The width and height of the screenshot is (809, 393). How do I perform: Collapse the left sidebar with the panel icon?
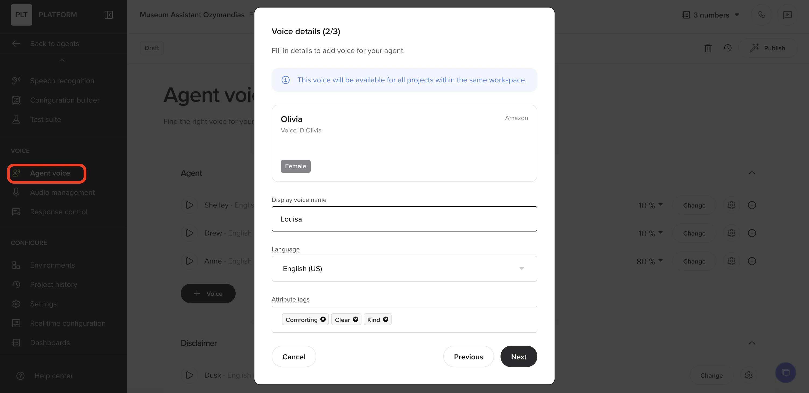[x=109, y=15]
